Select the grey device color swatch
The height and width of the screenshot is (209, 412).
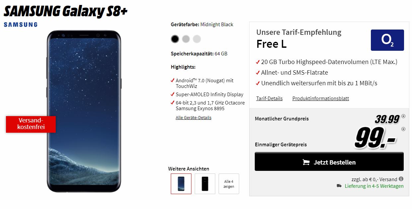pyautogui.click(x=186, y=39)
